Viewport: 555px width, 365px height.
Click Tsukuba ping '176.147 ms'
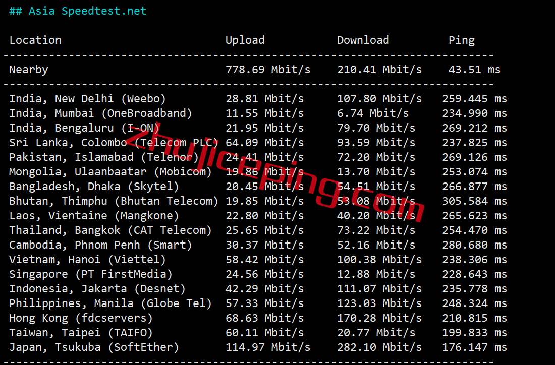(474, 347)
